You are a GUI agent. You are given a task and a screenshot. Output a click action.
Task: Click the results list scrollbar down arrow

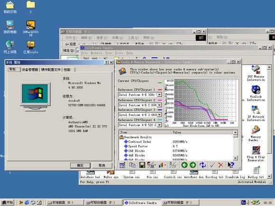(236, 158)
